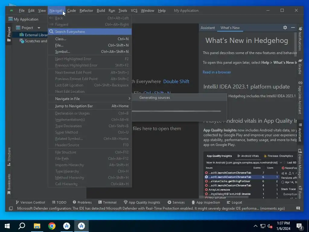Launch Chrome from the taskbar
309x232 pixels.
(x=52, y=226)
